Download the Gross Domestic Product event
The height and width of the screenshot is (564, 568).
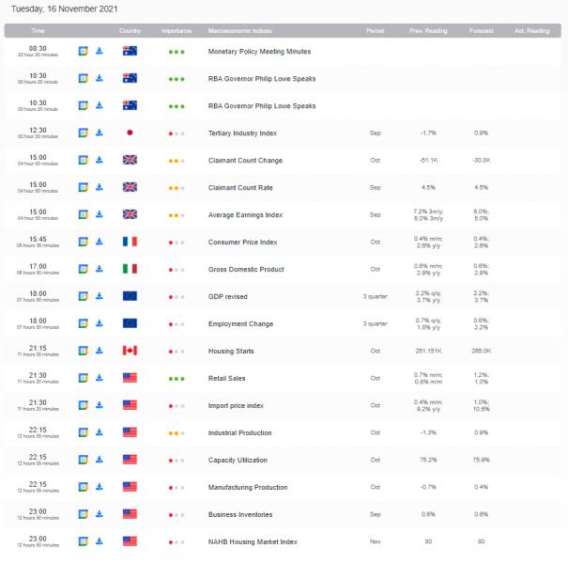coord(99,269)
